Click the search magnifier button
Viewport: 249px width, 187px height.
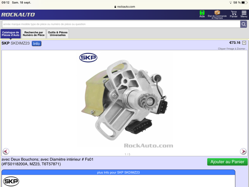pyautogui.click(x=243, y=24)
